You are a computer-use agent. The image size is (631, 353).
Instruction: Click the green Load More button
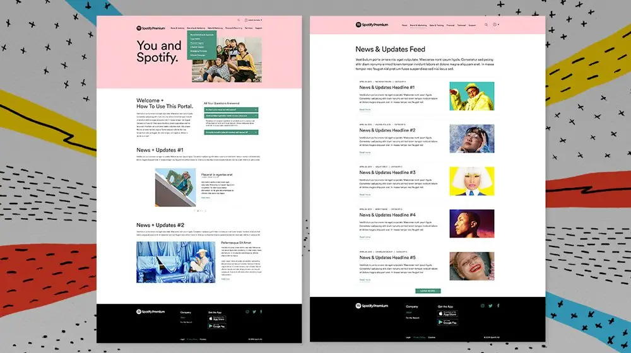coord(427,291)
